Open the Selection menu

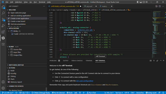coord(18,2)
